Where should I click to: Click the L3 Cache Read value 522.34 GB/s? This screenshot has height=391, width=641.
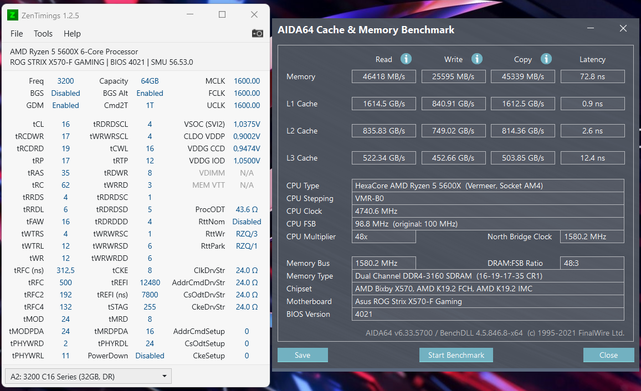click(384, 158)
